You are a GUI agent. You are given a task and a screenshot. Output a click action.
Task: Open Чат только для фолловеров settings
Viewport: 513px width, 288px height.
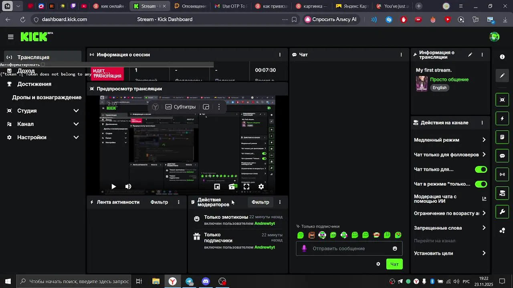click(x=450, y=154)
